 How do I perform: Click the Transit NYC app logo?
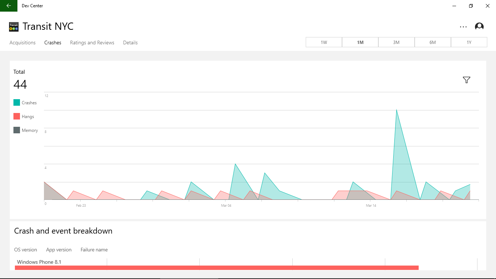point(14,27)
